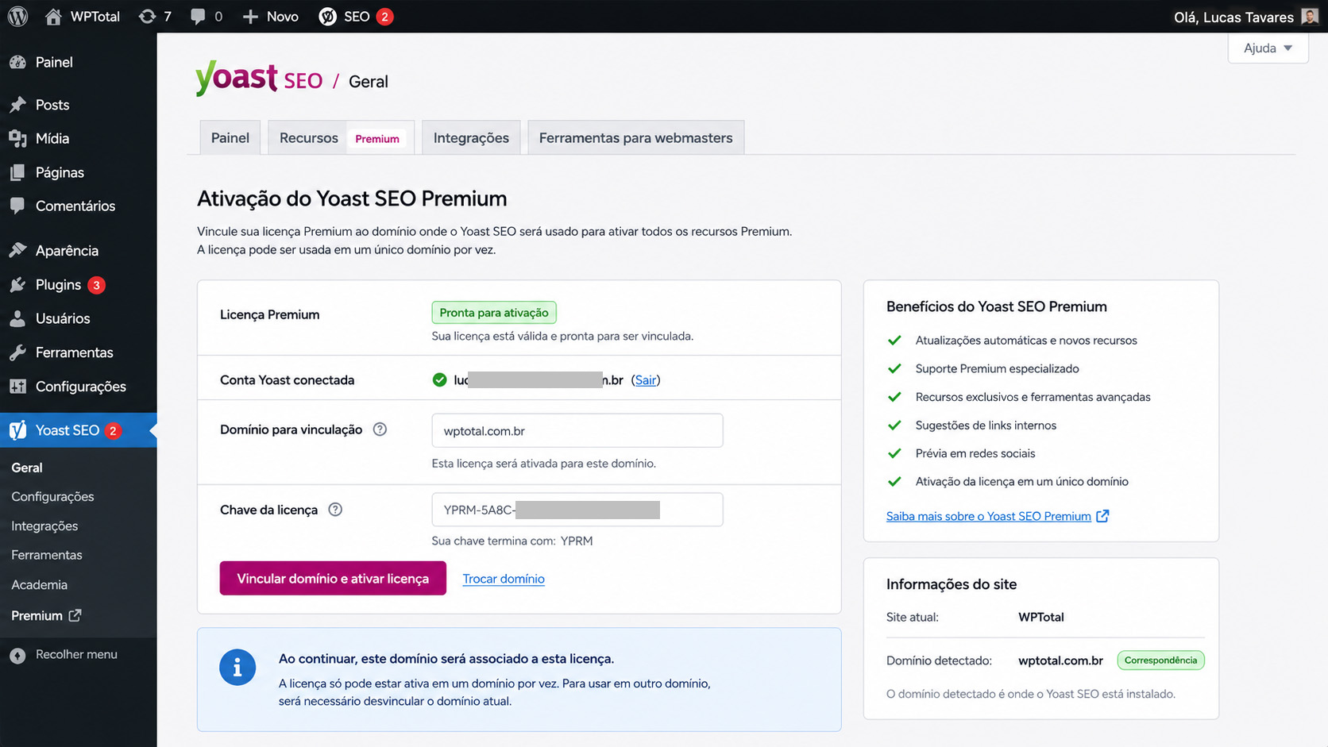The width and height of the screenshot is (1328, 747).
Task: Click the Trocar domínio link
Action: (504, 579)
